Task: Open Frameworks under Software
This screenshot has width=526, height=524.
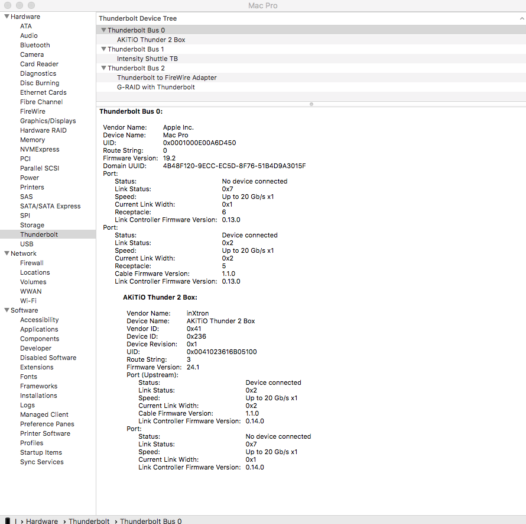Action: (38, 386)
